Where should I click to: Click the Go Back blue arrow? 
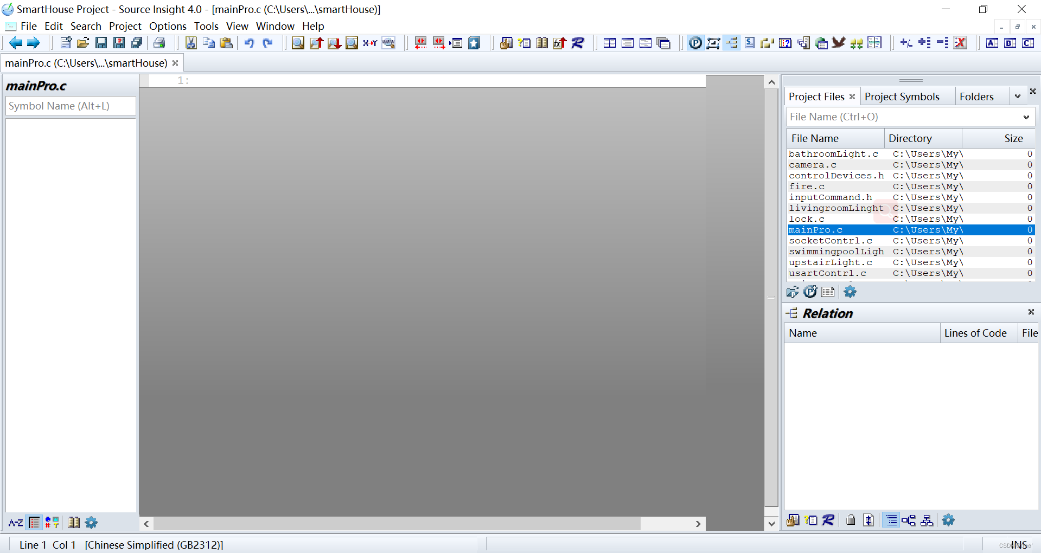16,43
